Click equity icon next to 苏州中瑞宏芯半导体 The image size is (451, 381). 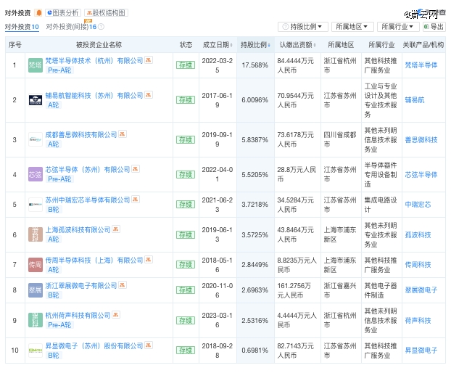pyautogui.click(x=136, y=199)
